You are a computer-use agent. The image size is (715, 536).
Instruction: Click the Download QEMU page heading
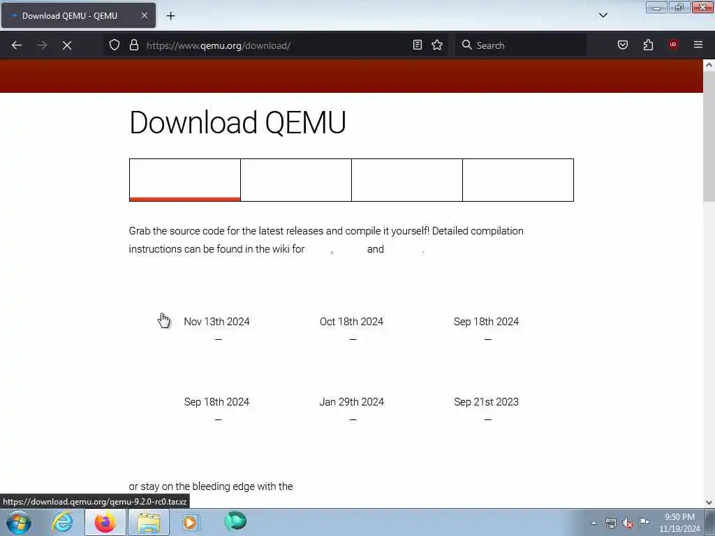click(x=237, y=122)
